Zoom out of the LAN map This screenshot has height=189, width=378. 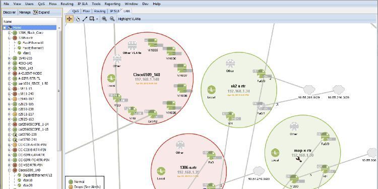[x=112, y=19]
